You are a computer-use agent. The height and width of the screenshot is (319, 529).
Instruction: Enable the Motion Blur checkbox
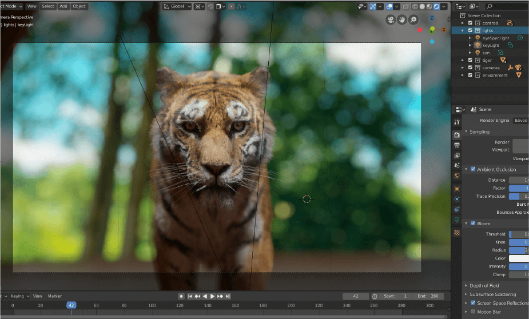[x=473, y=312]
